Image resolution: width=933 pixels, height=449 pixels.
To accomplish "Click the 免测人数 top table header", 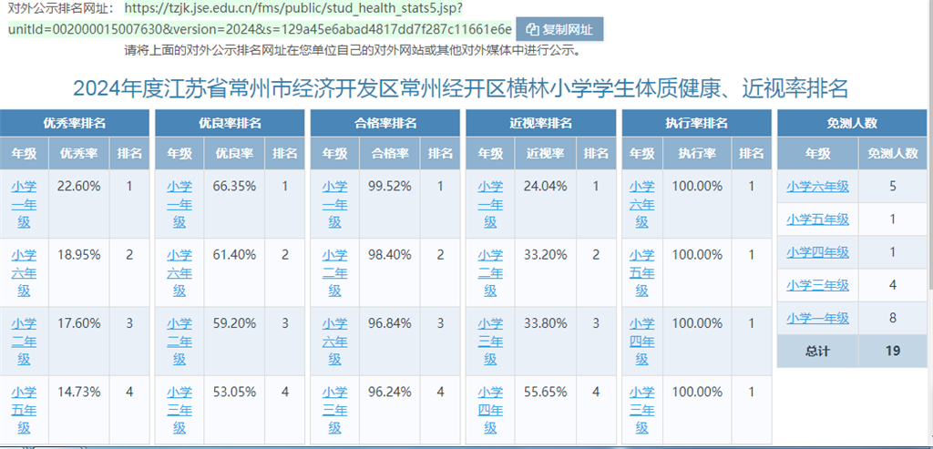I will point(852,123).
